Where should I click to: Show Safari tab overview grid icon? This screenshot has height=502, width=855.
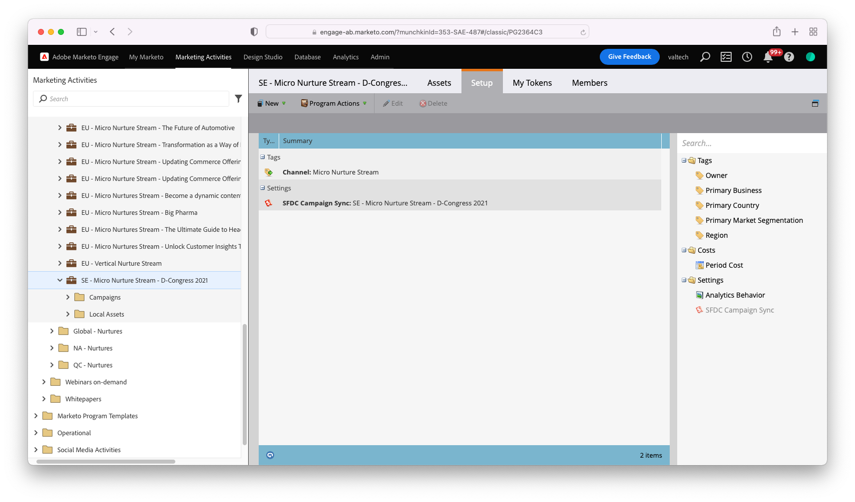pos(814,32)
